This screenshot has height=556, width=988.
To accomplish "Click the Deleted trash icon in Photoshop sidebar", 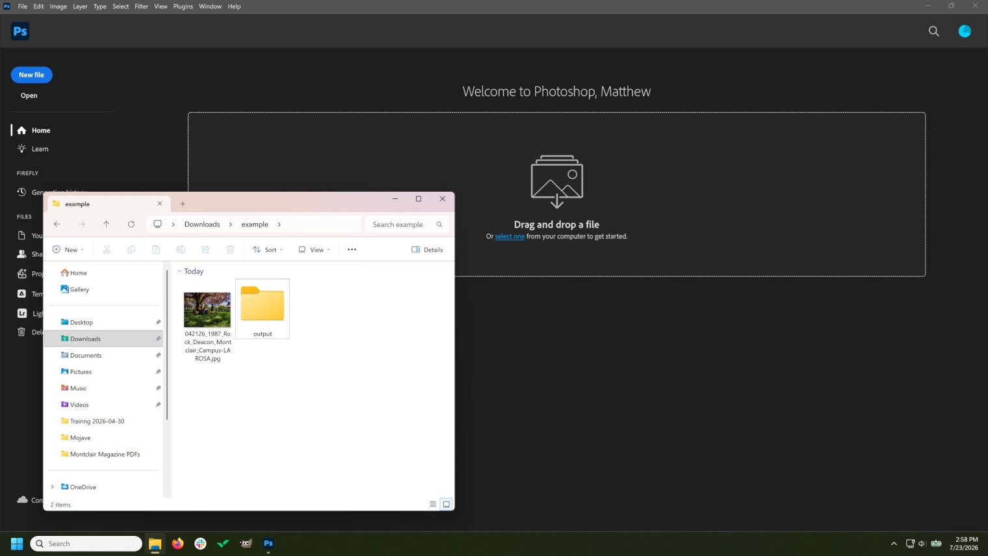I will pos(21,332).
